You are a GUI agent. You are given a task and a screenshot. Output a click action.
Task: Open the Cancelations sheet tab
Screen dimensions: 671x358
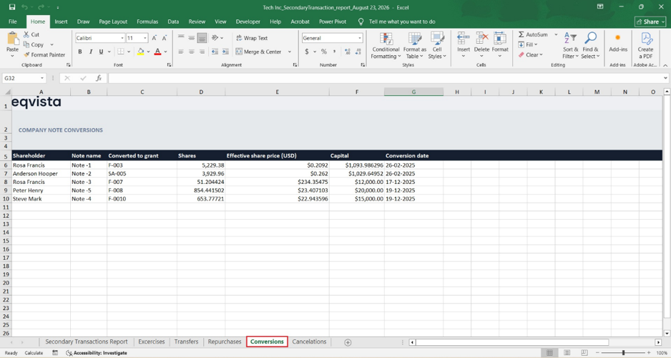coord(309,342)
